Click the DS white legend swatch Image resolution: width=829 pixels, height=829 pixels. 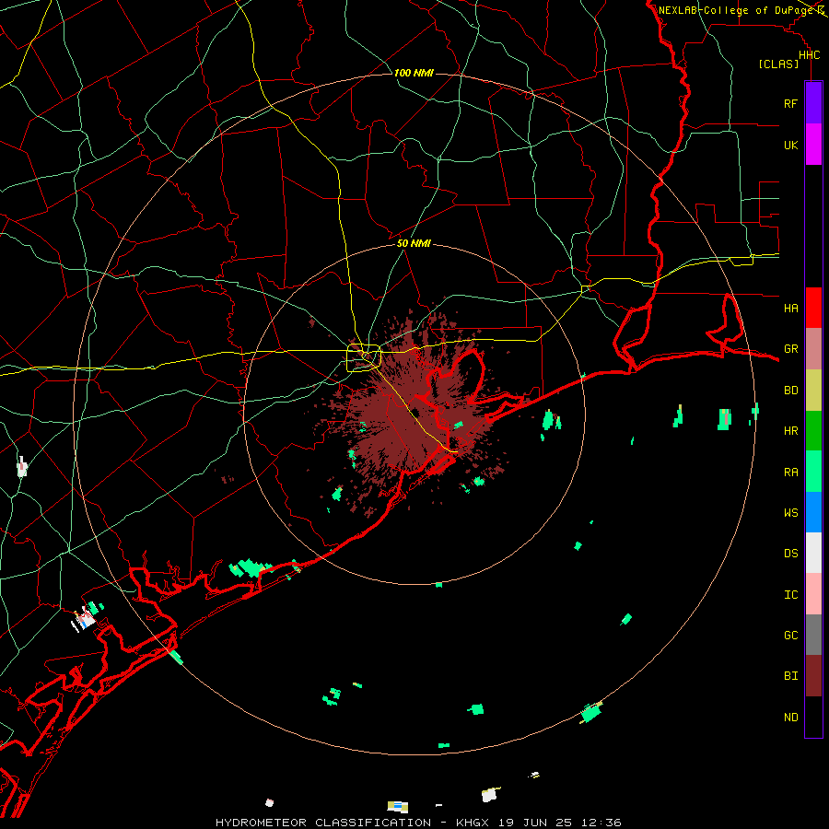click(x=813, y=553)
